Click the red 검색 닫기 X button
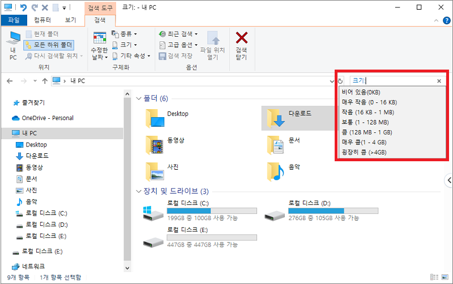The image size is (453, 284). (242, 46)
